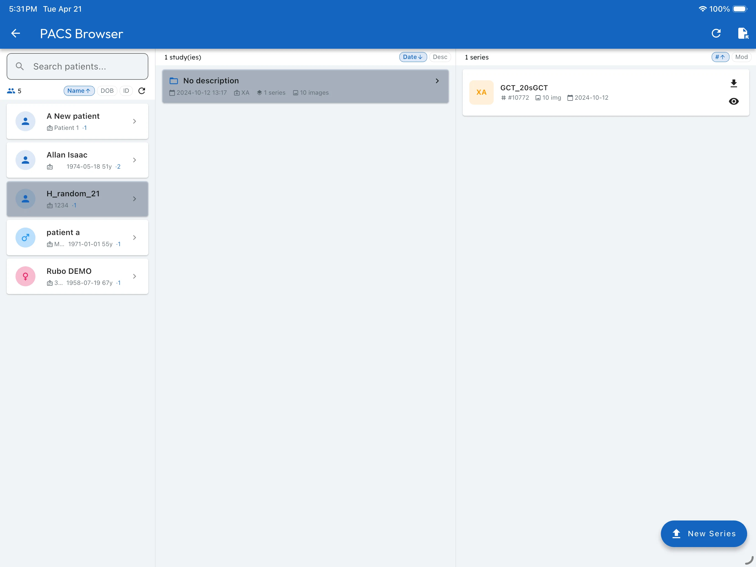This screenshot has height=567, width=756.
Task: Select the Allan Isaac patient name
Action: 67,155
